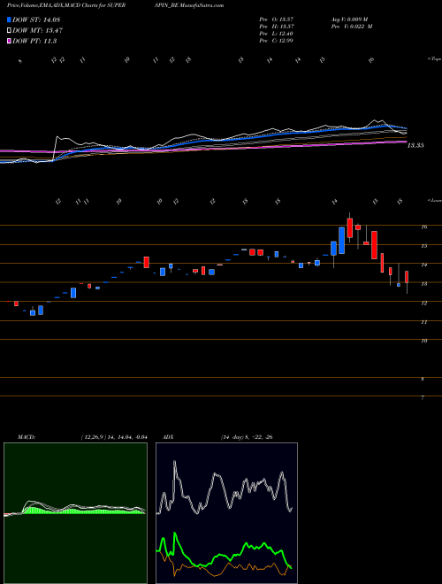Click the price axis label 12

click(x=423, y=304)
